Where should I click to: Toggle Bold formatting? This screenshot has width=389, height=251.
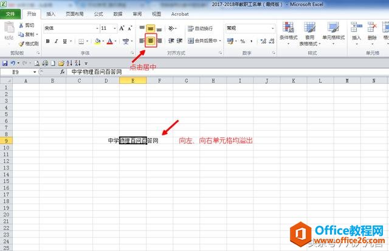point(47,41)
